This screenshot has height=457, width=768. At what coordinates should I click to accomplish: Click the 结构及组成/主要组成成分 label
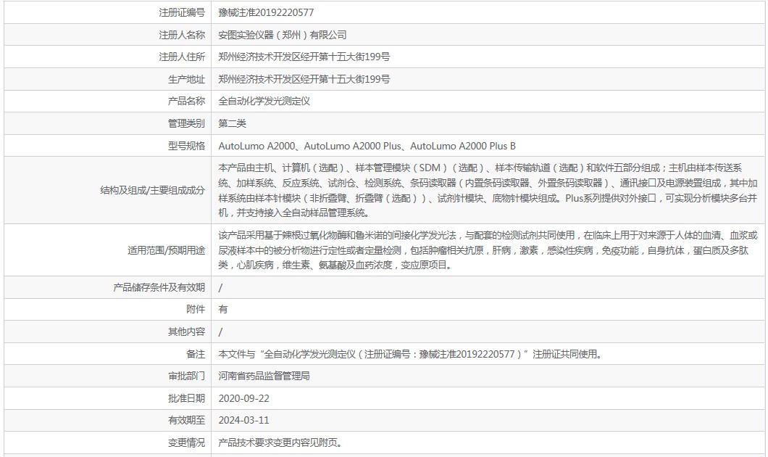pyautogui.click(x=153, y=190)
